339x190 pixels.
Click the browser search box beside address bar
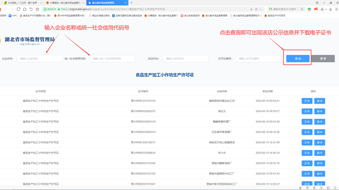point(284,9)
